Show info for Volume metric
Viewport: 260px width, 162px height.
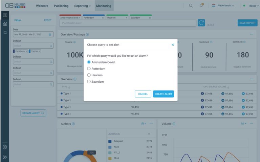point(74,42)
